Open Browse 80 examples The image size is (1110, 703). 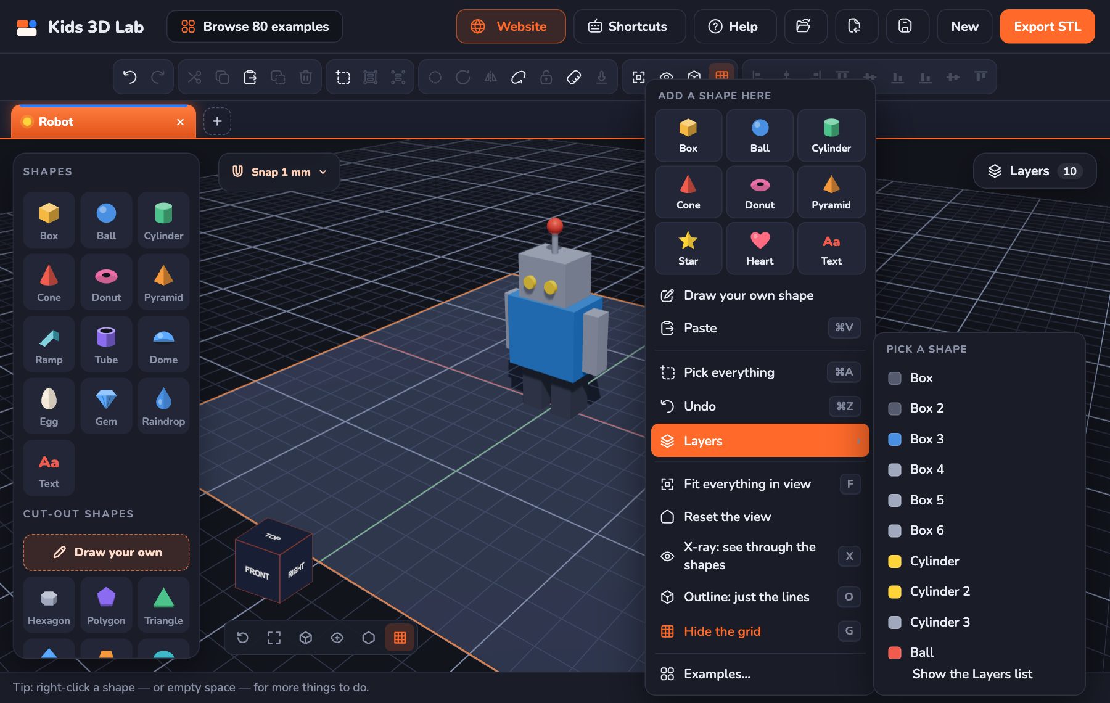pyautogui.click(x=255, y=27)
